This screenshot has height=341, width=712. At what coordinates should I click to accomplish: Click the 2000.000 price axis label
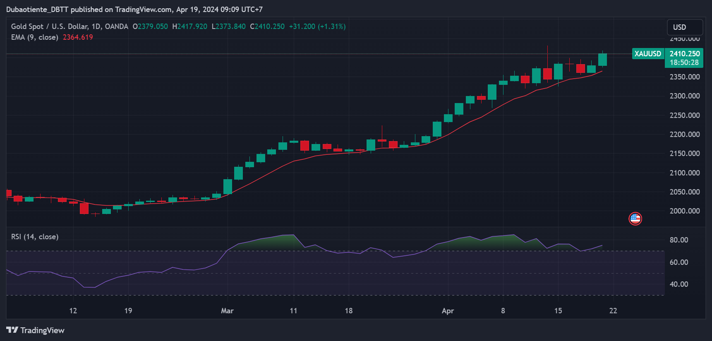685,211
